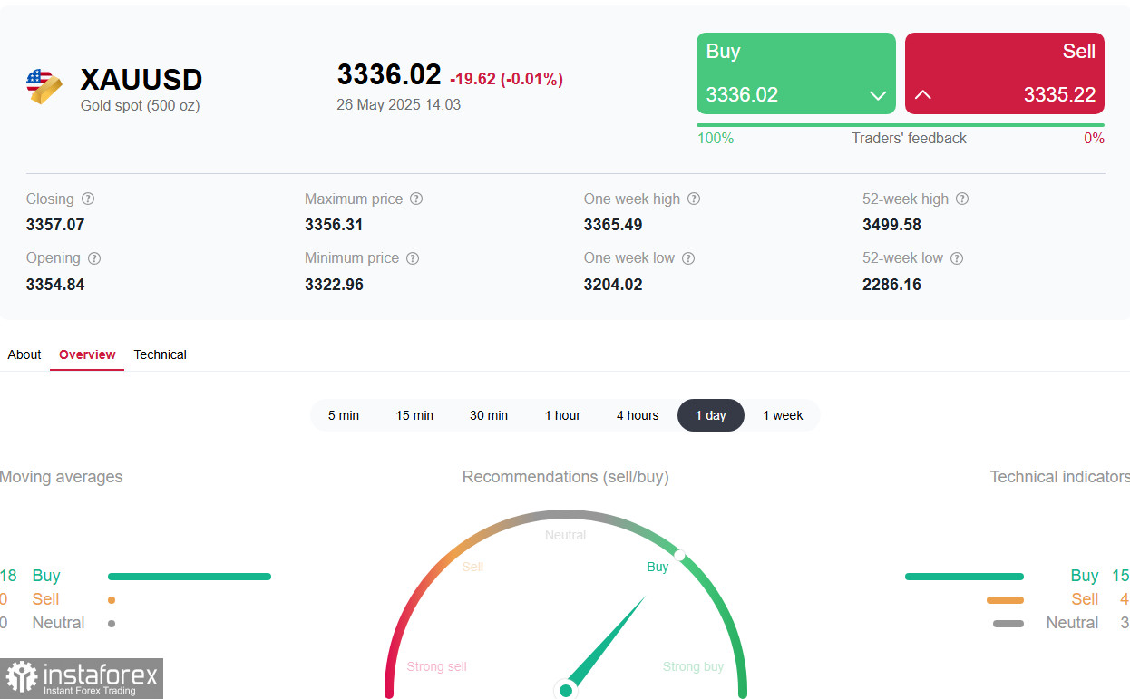Click the Maximum price value 3356.31

point(334,225)
